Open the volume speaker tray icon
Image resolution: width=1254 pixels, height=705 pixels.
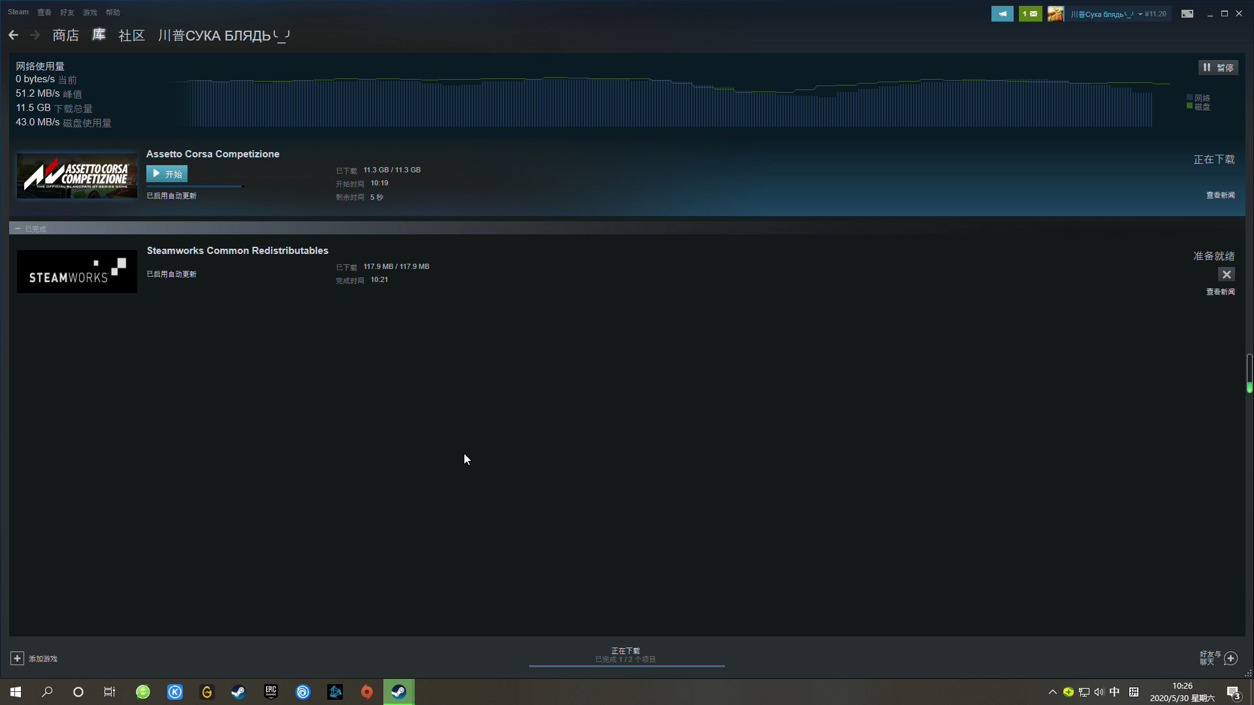pyautogui.click(x=1099, y=692)
